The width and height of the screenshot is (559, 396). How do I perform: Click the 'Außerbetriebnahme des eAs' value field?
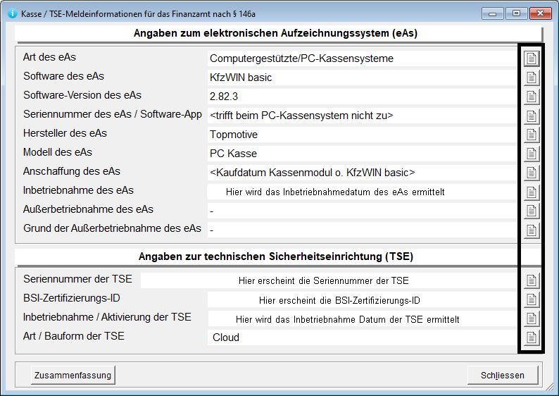362,211
